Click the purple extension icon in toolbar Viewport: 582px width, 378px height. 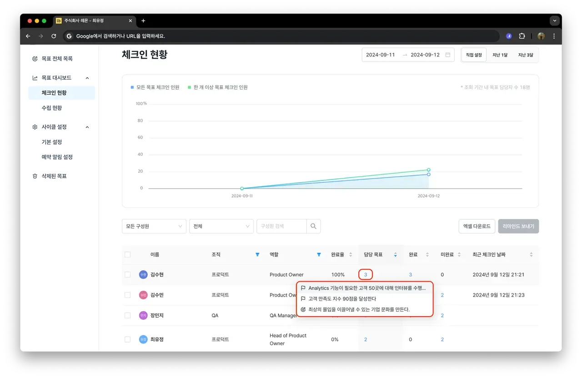coord(509,36)
